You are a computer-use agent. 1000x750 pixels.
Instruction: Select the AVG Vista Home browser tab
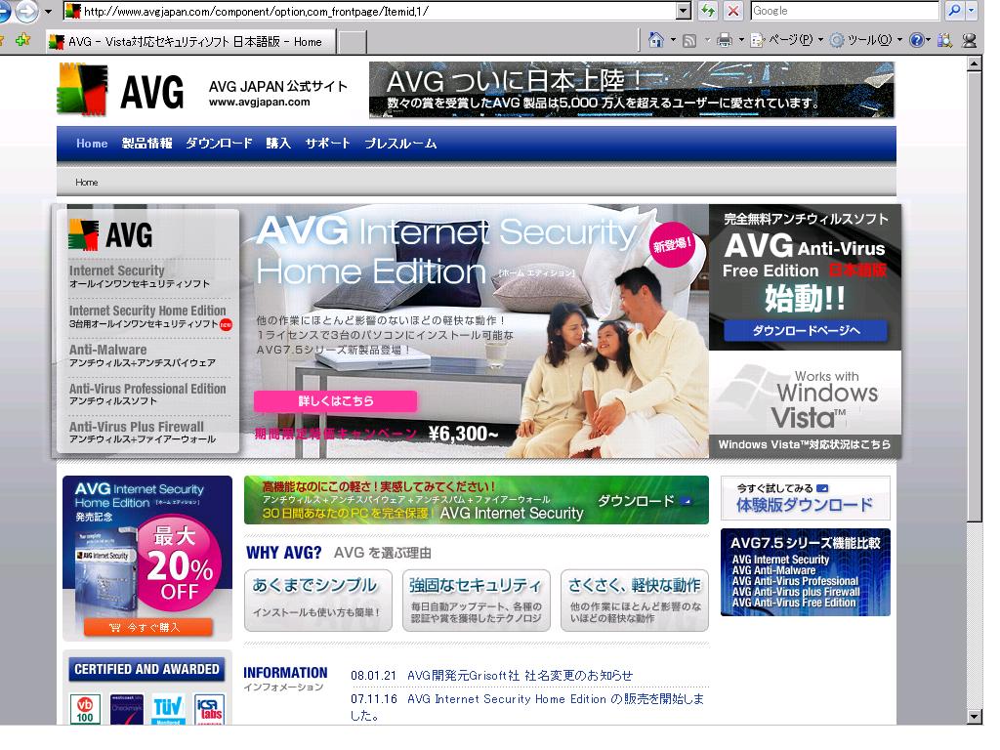point(190,41)
